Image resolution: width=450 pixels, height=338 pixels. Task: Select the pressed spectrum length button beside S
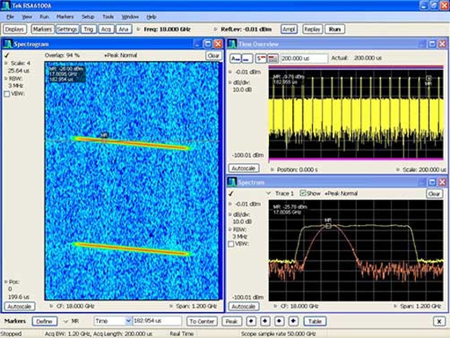[272, 58]
